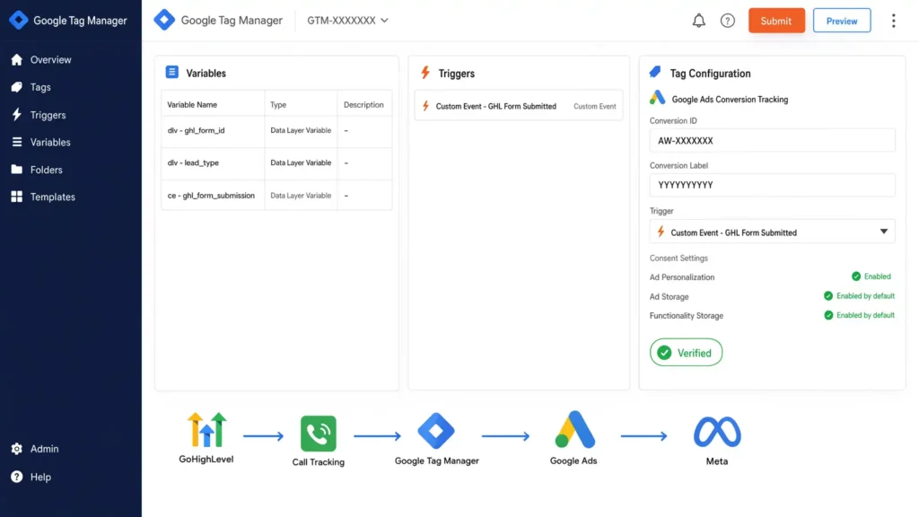Click the Templates grid icon in sidebar

click(x=16, y=197)
